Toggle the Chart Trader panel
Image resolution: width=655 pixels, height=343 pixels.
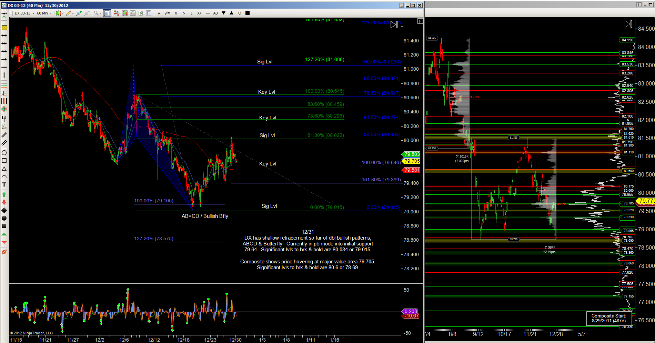pyautogui.click(x=117, y=13)
